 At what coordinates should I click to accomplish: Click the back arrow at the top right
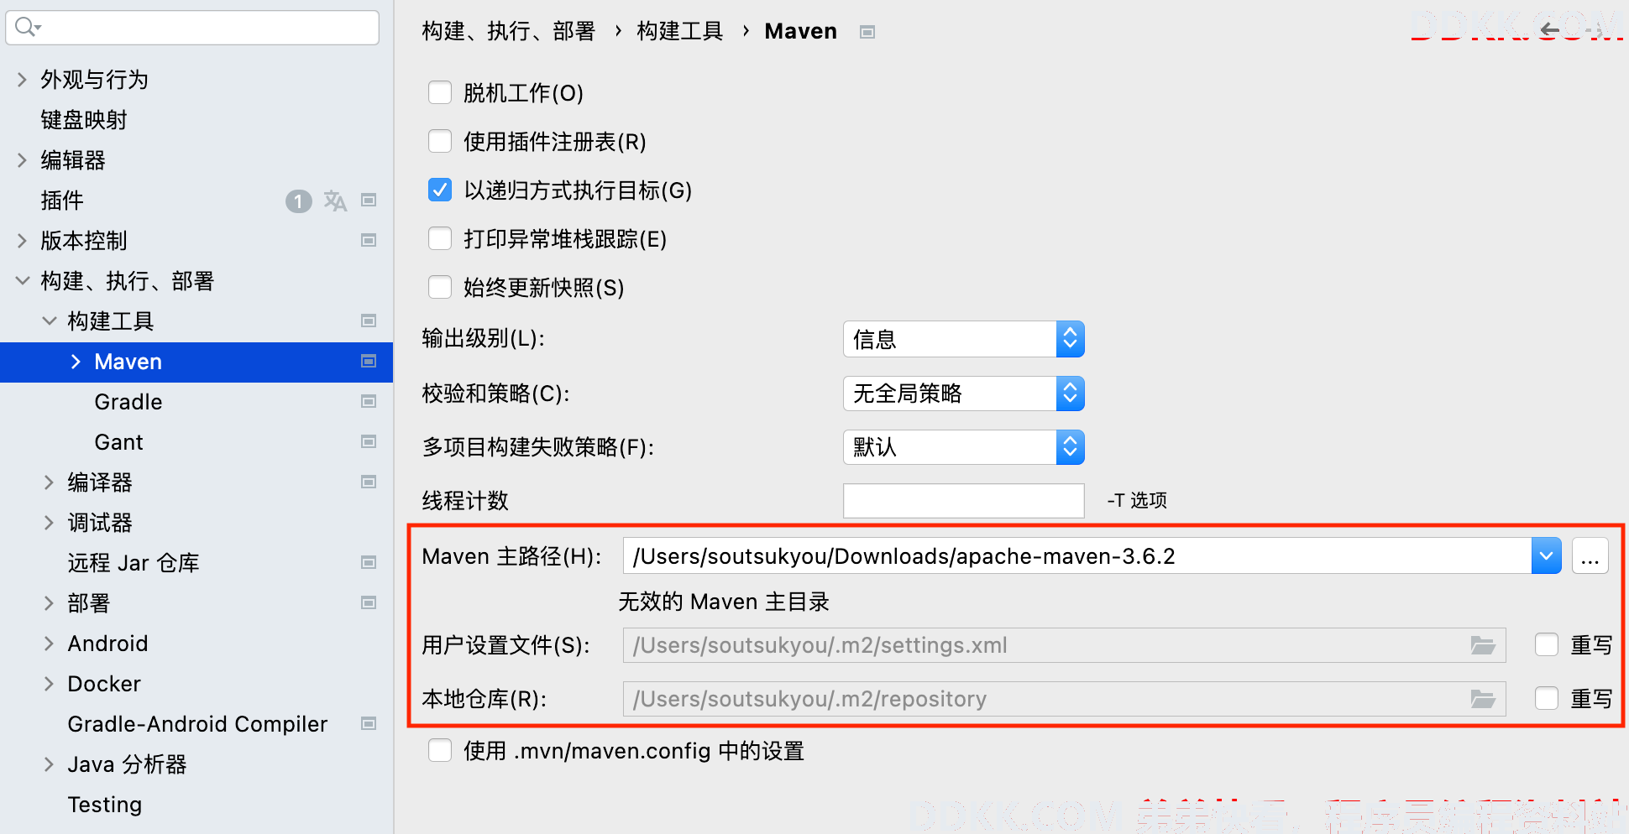click(1550, 30)
